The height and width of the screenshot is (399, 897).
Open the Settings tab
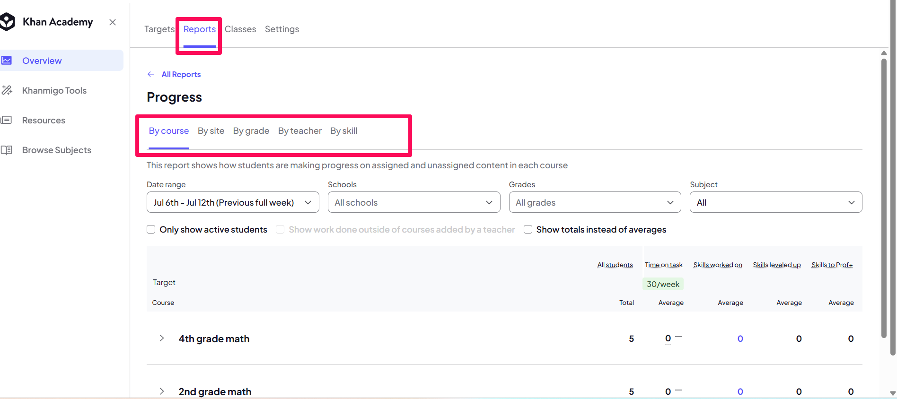tap(282, 29)
